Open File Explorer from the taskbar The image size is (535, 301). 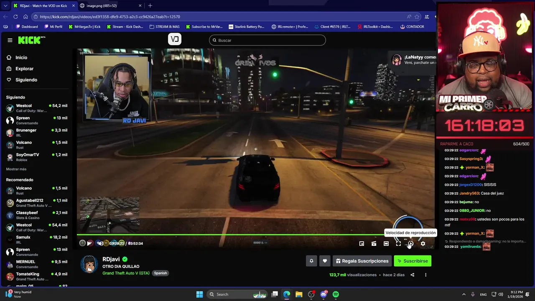click(299, 294)
